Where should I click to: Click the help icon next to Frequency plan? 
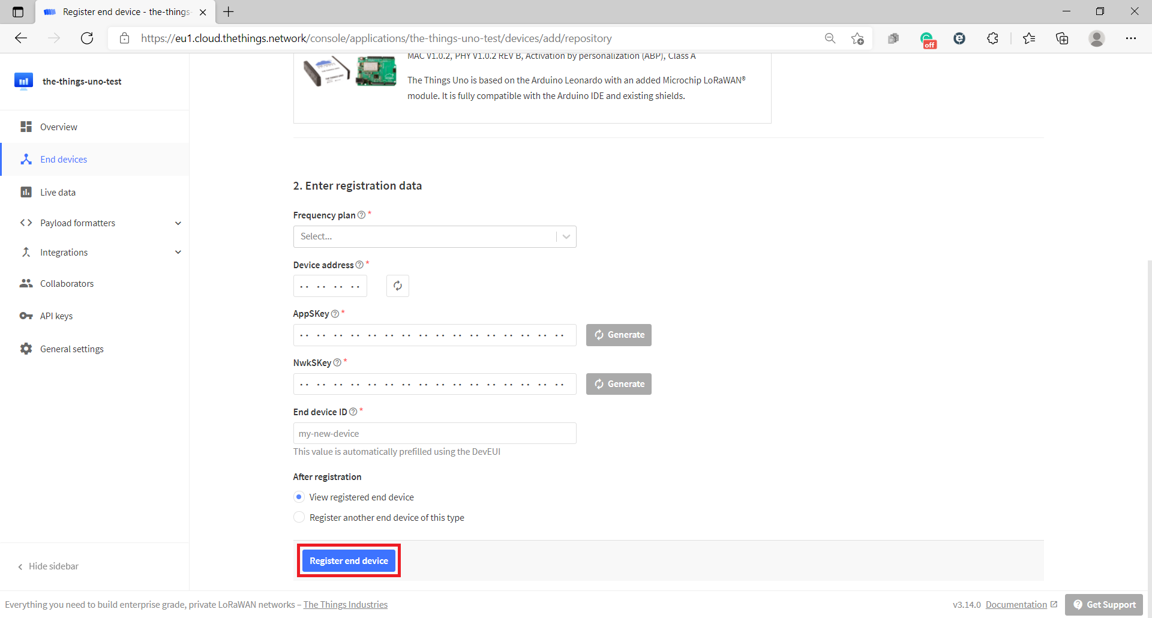(362, 215)
